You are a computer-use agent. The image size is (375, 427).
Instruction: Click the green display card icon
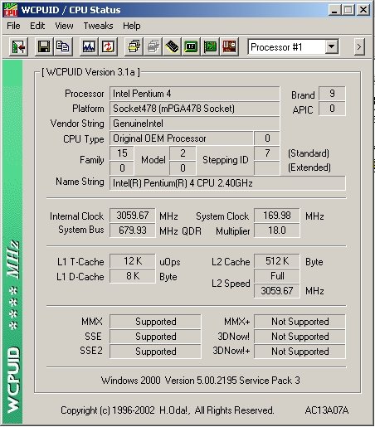click(x=191, y=46)
